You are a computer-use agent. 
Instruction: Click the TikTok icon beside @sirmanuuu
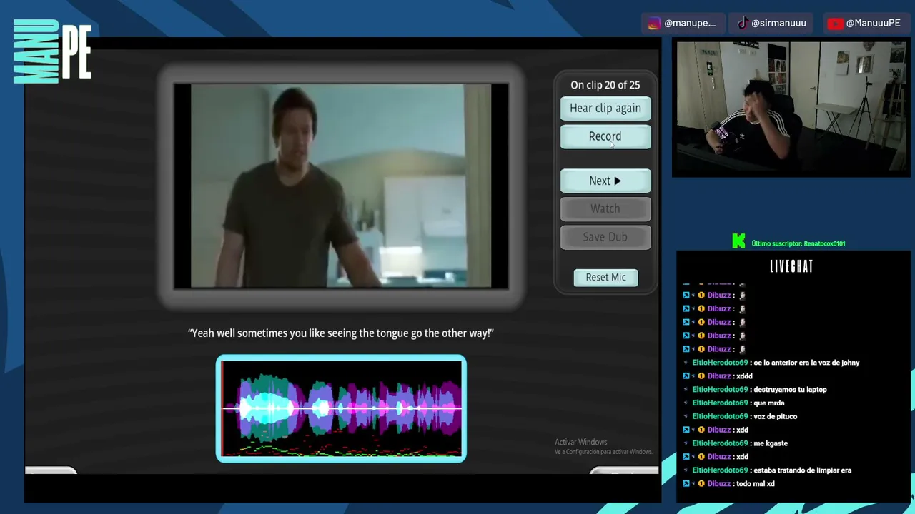coord(743,23)
